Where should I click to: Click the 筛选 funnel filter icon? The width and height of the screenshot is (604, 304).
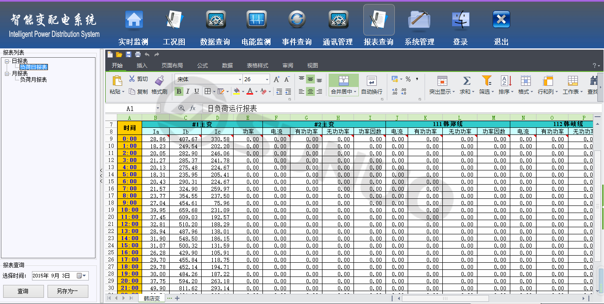(x=486, y=81)
